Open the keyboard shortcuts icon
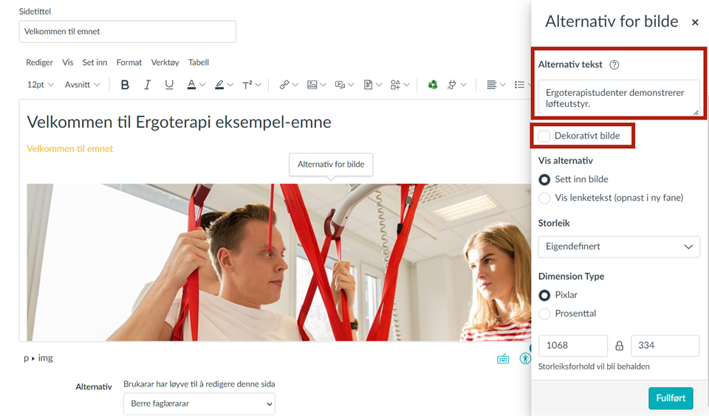The height and width of the screenshot is (416, 709). [503, 358]
